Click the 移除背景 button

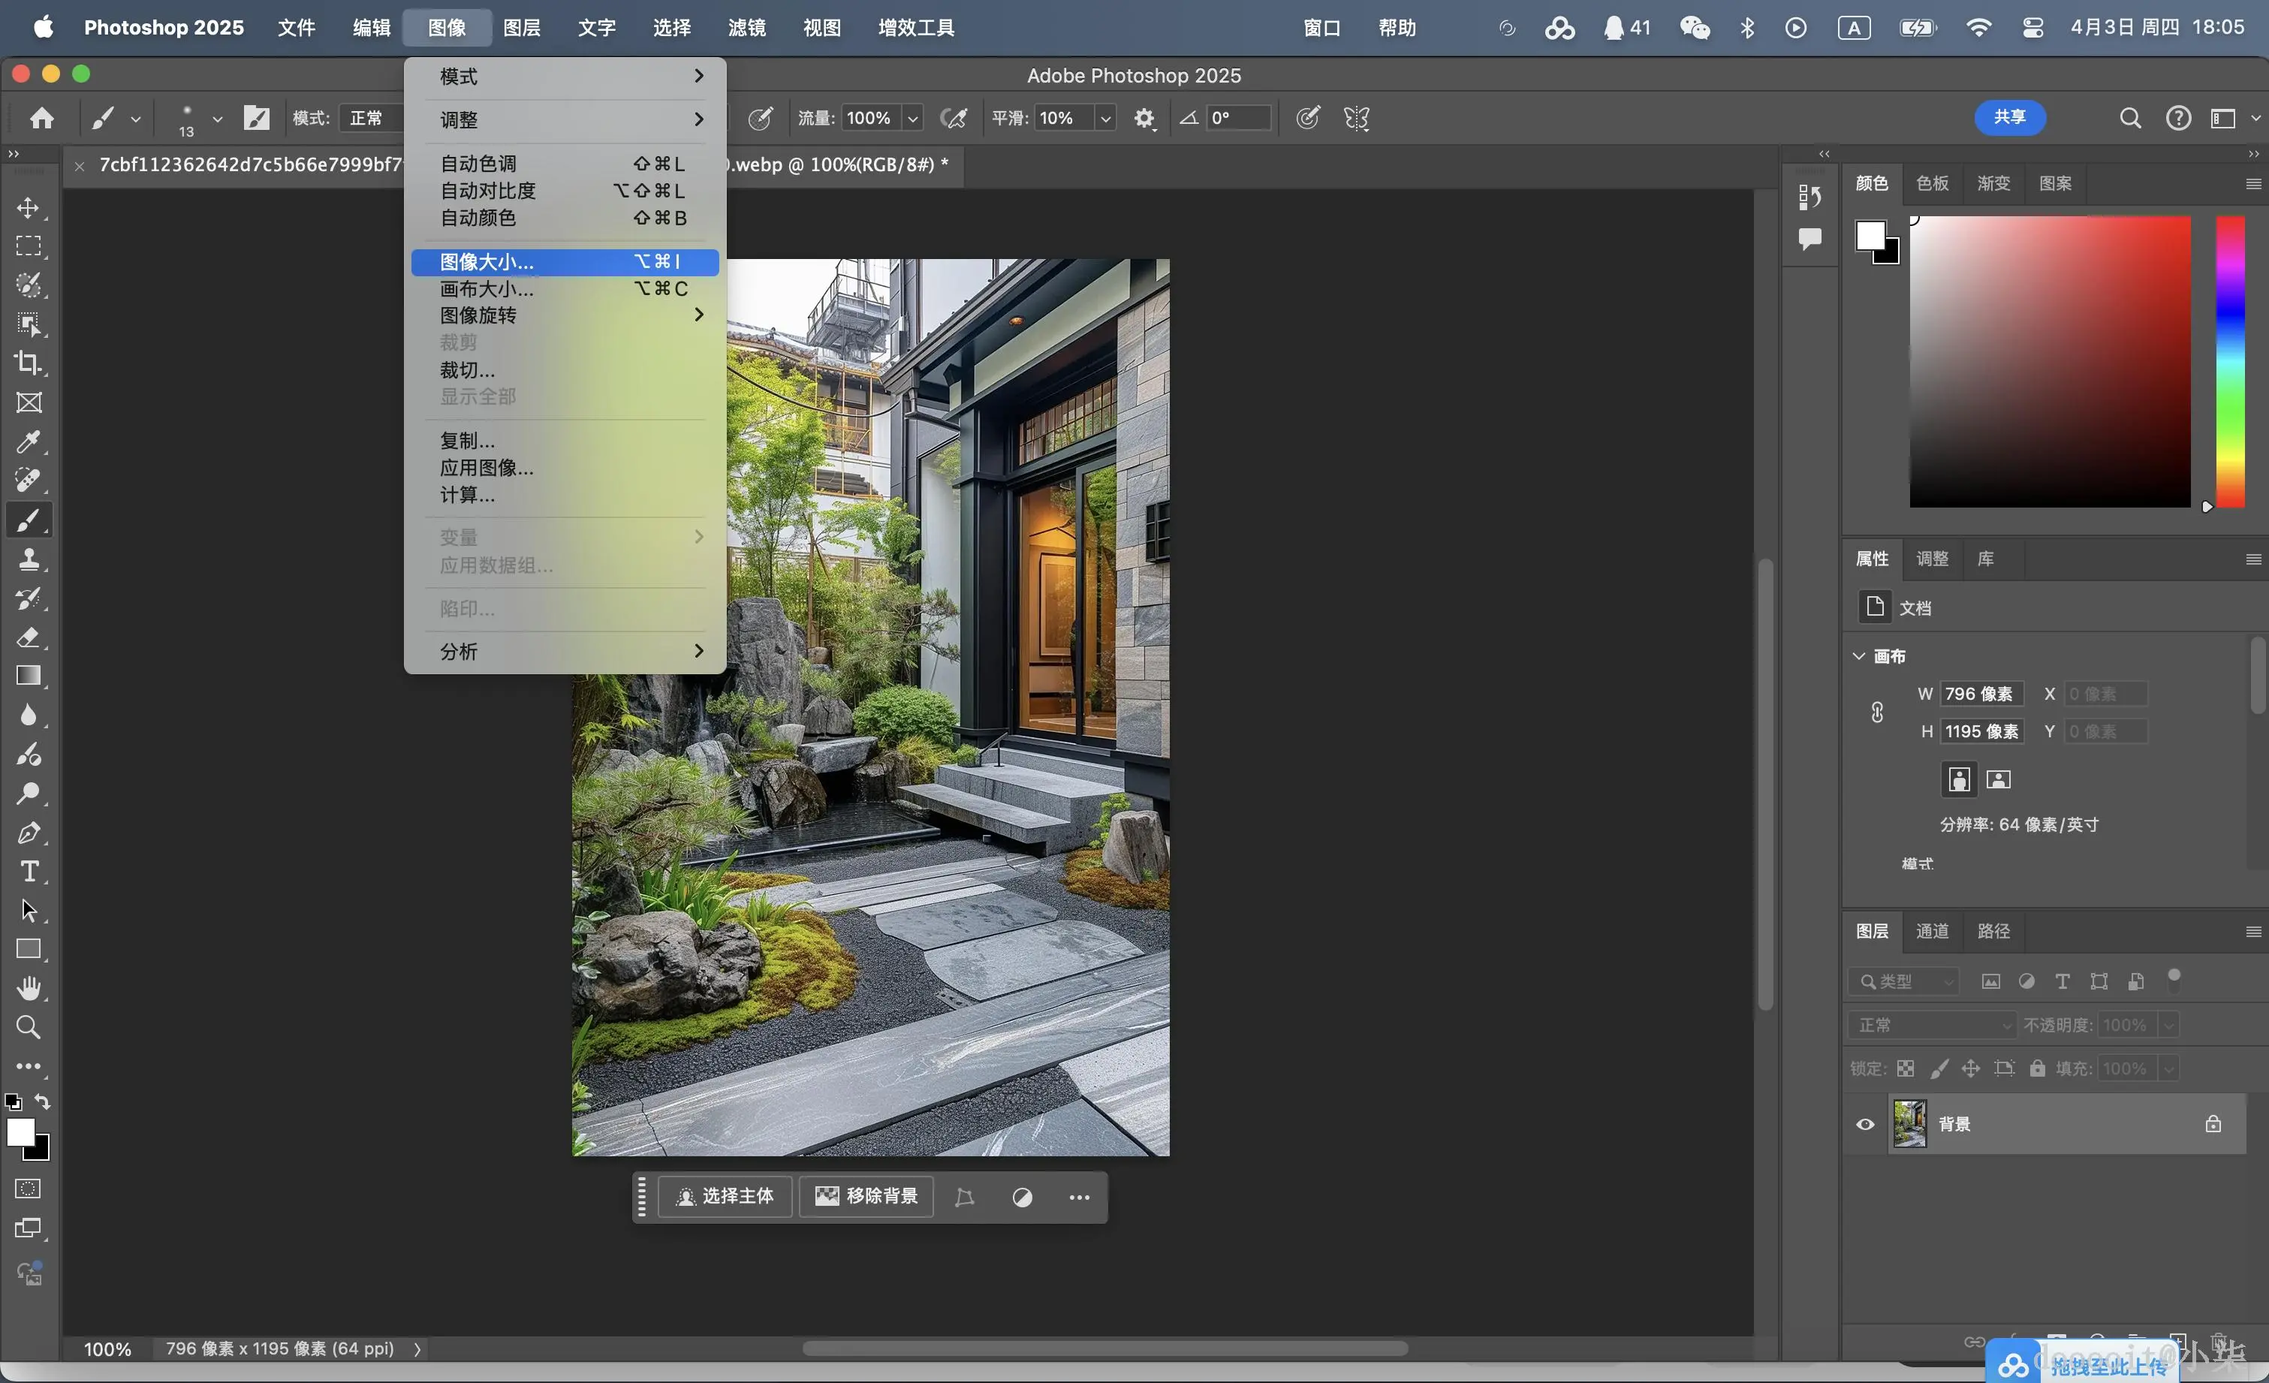coord(866,1196)
